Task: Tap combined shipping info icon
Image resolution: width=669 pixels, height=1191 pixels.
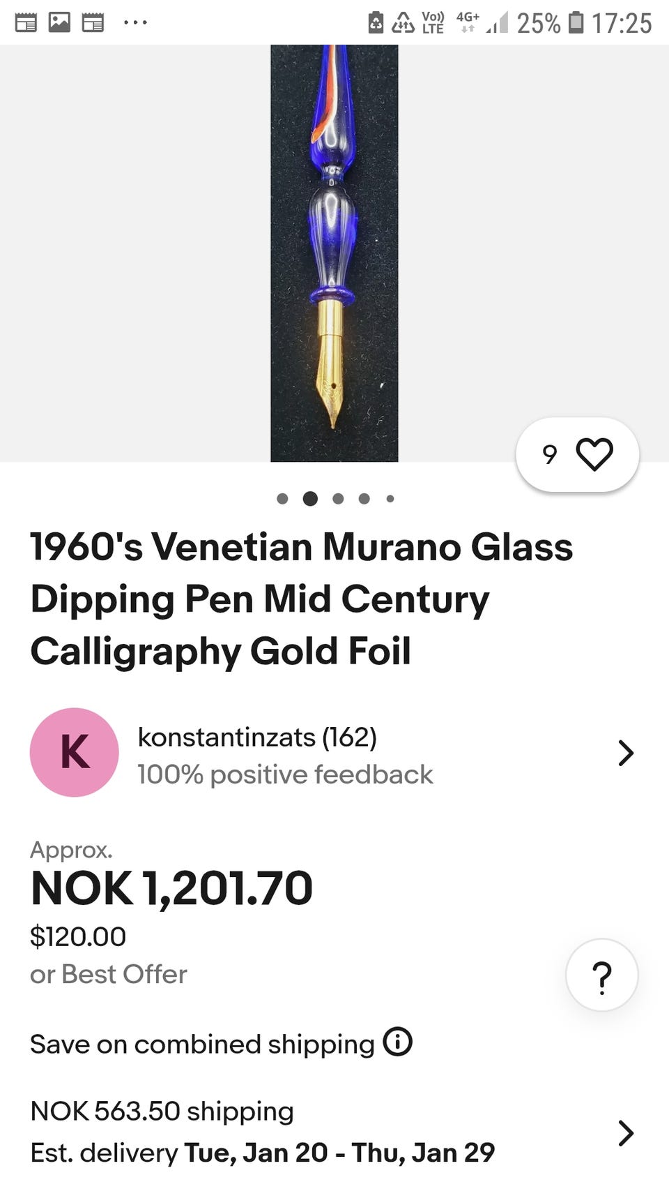Action: (x=397, y=1042)
